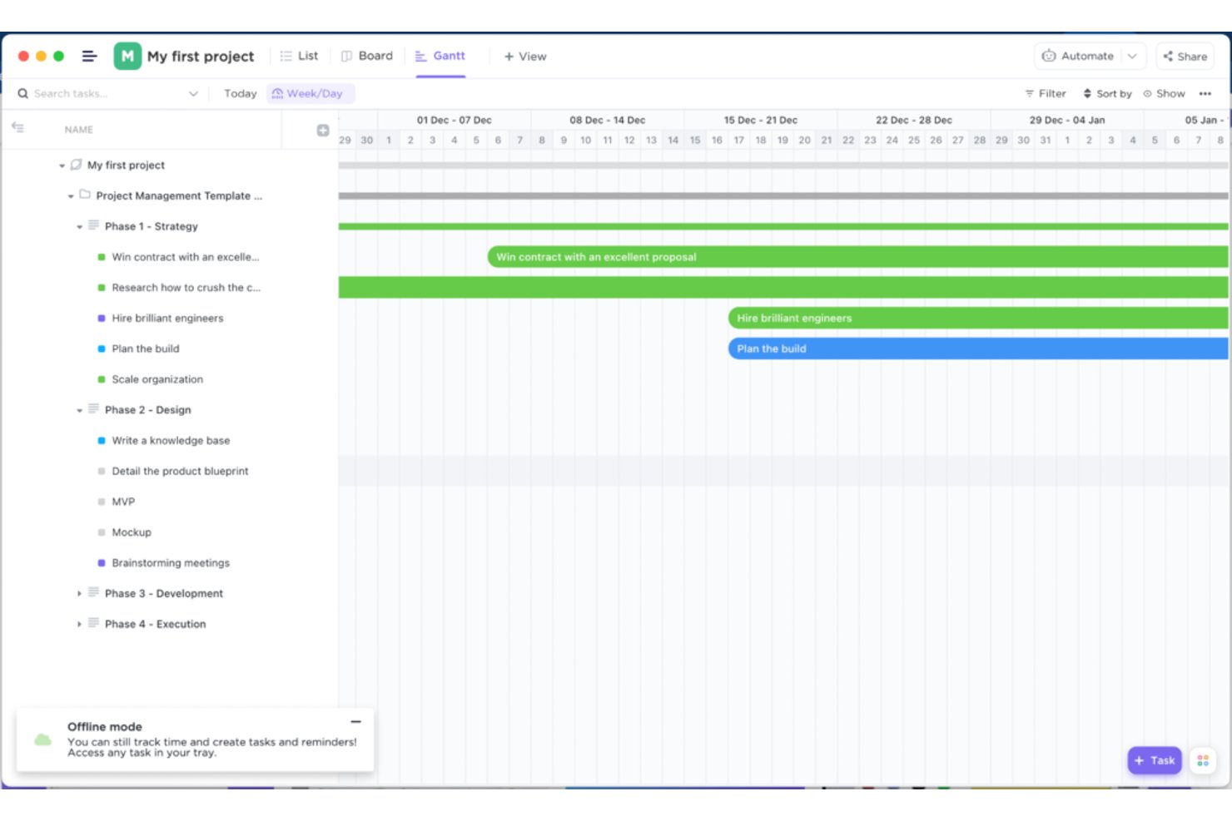Open the quick actions apps grid icon

1203,760
